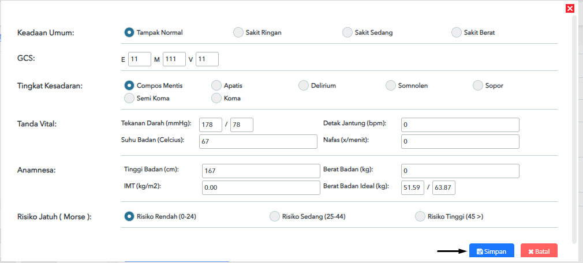
Task: Click the GCS V input field
Action: (207, 59)
